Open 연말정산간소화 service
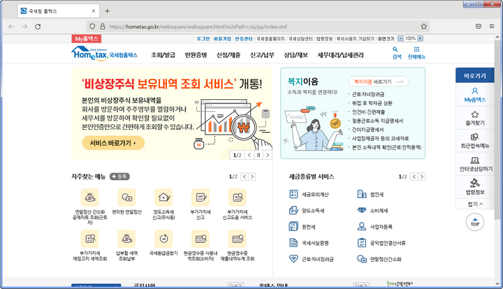Viewport: 503px width, 289px height. [x=379, y=259]
